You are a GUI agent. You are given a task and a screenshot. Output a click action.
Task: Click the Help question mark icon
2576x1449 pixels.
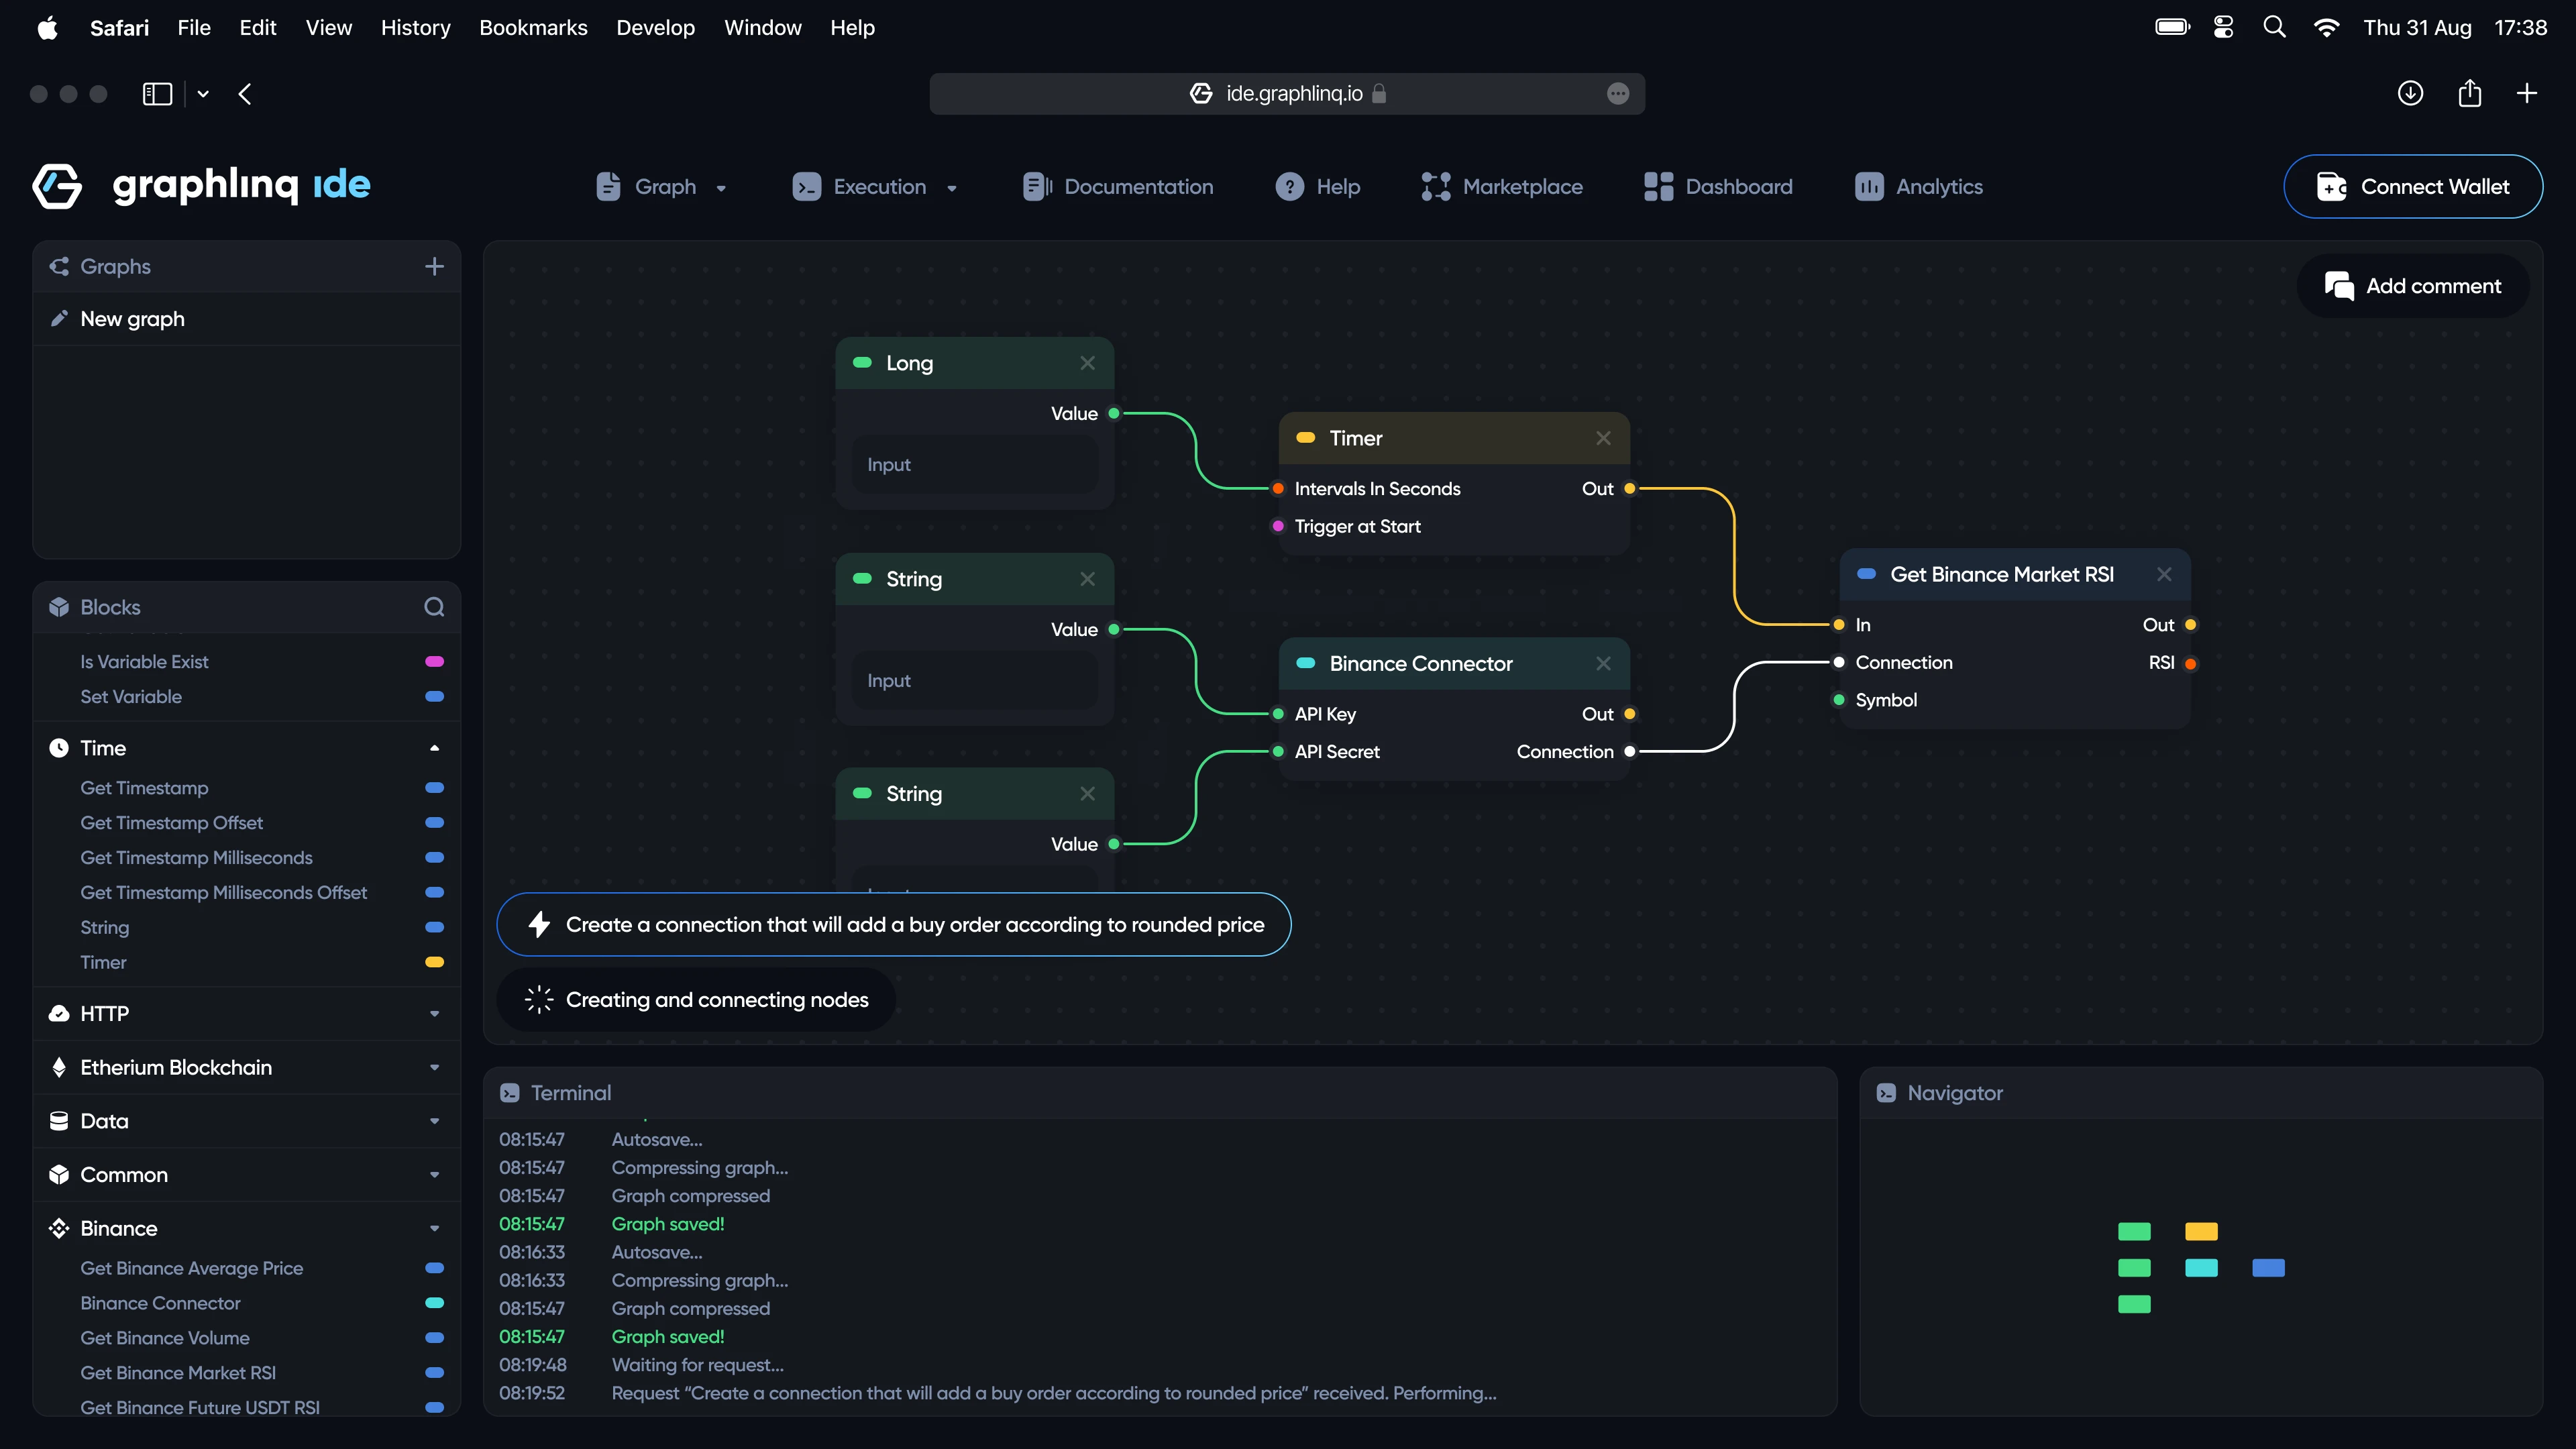point(1289,186)
